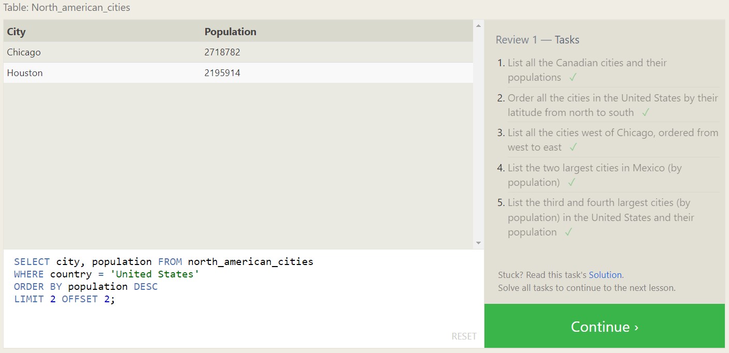Screen dimensions: 729x353
Task: Click the 'ORDER BY population DESC' line
Action: click(x=86, y=287)
